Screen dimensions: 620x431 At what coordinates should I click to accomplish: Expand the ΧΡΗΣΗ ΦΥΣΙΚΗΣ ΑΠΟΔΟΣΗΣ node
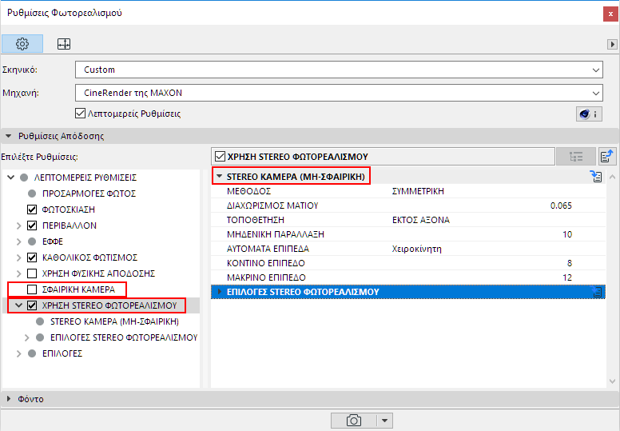click(x=18, y=273)
